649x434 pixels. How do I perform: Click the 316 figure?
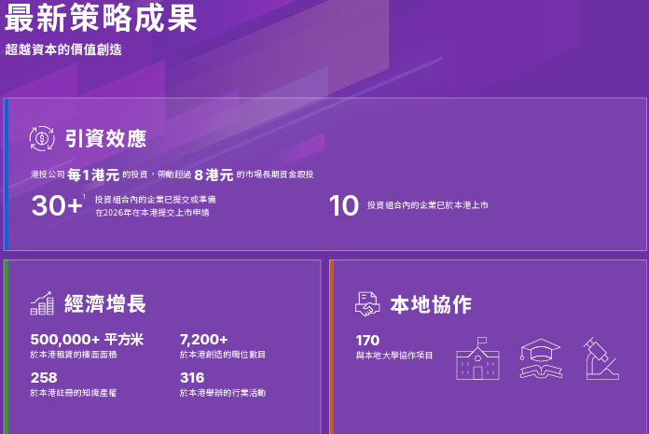[x=192, y=378]
